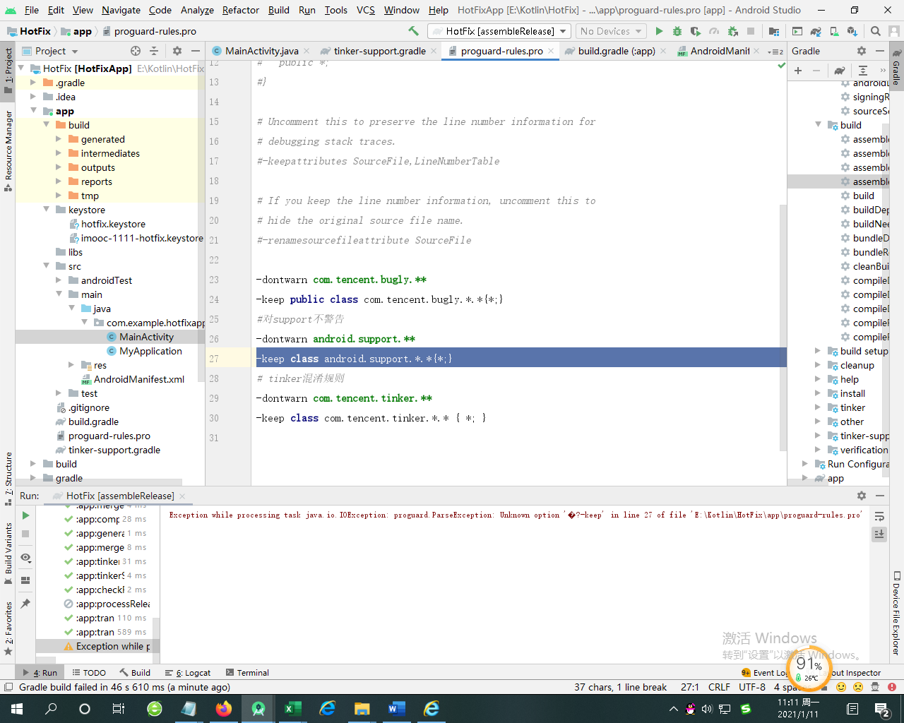Click Expand All icon in Gradle panel
The height and width of the screenshot is (723, 904).
tap(862, 70)
